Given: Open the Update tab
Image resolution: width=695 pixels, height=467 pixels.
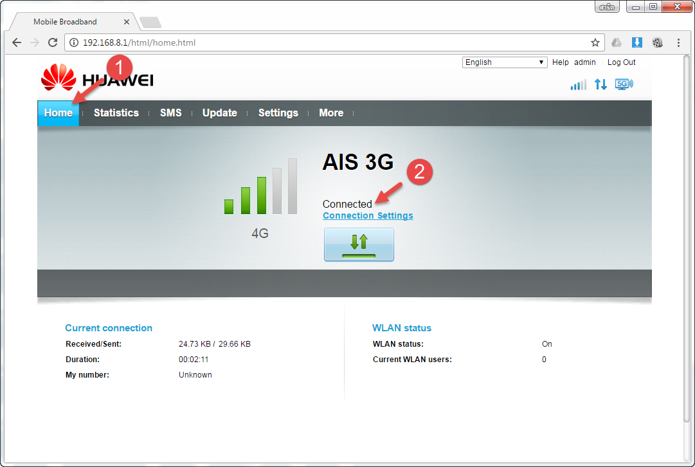Looking at the screenshot, I should (219, 113).
